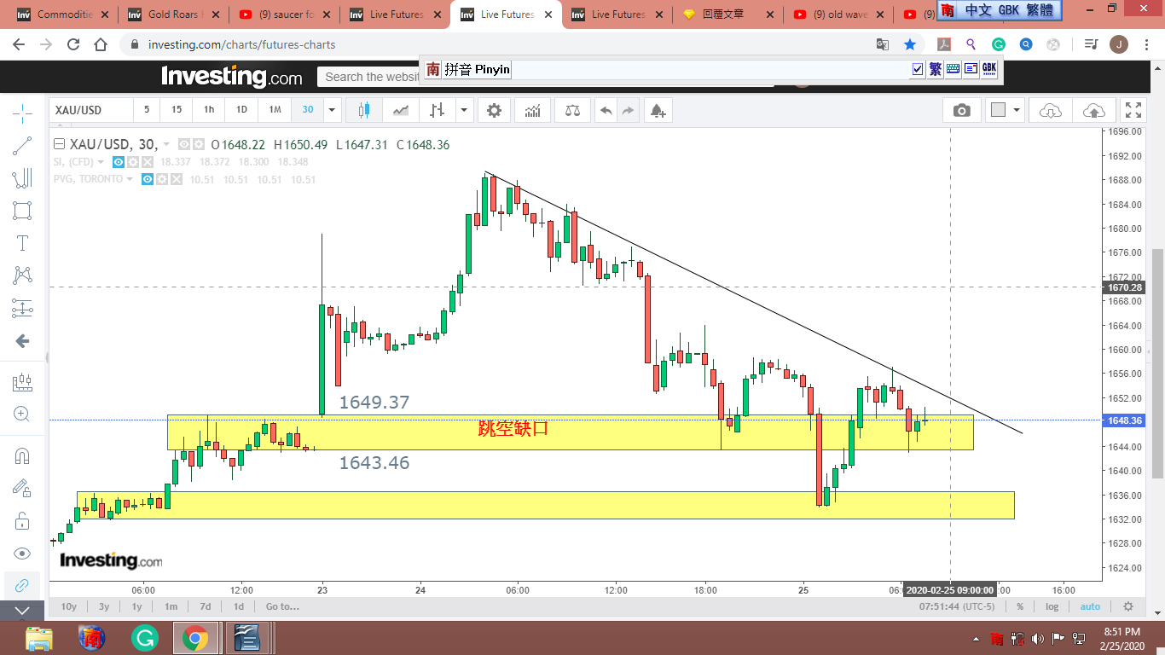Click the XAU/USD symbol input field
The height and width of the screenshot is (655, 1165).
point(92,110)
